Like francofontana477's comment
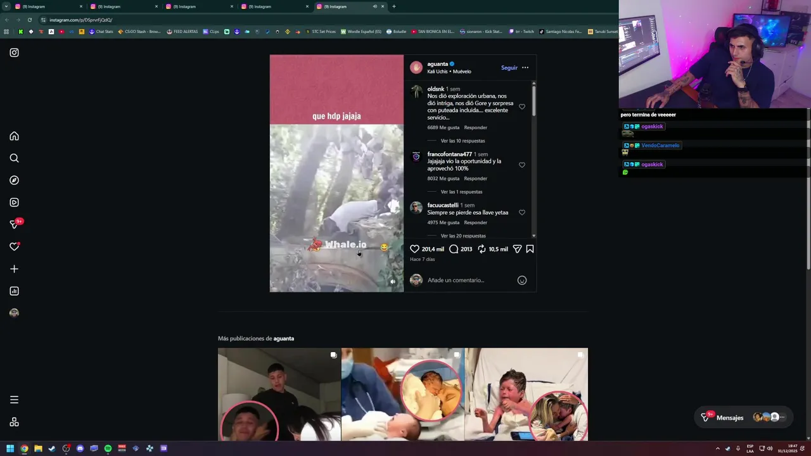This screenshot has width=811, height=456. 522,165
